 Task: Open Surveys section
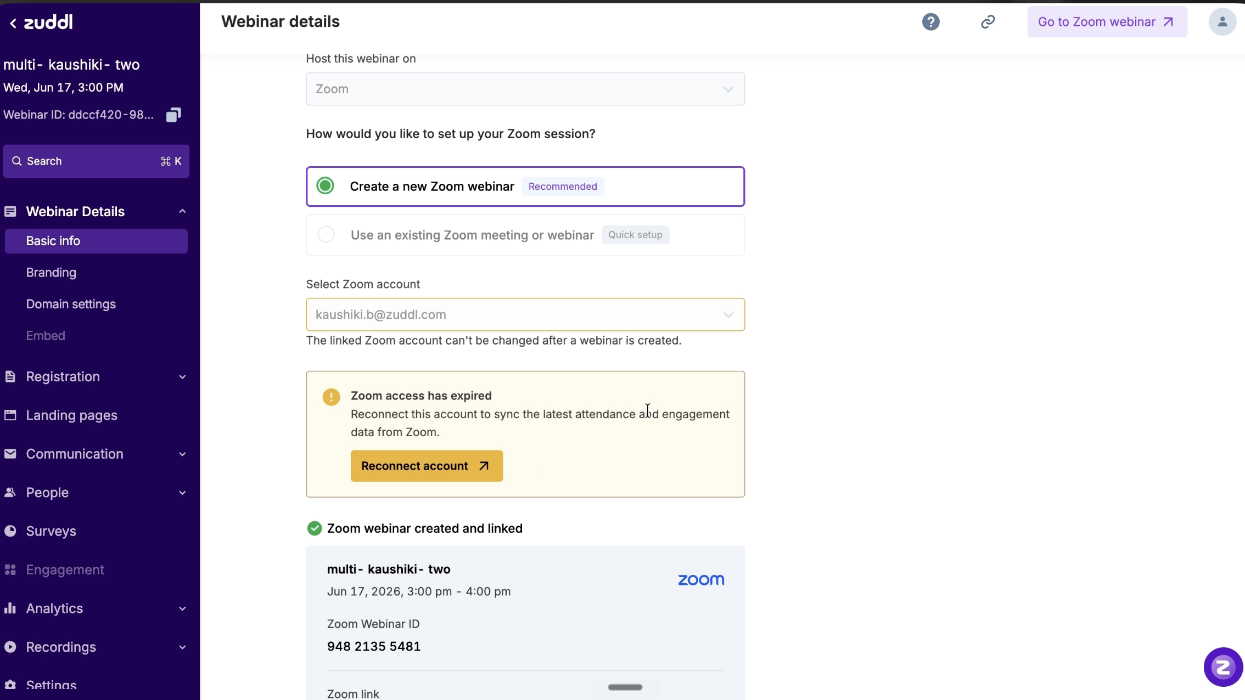51,531
